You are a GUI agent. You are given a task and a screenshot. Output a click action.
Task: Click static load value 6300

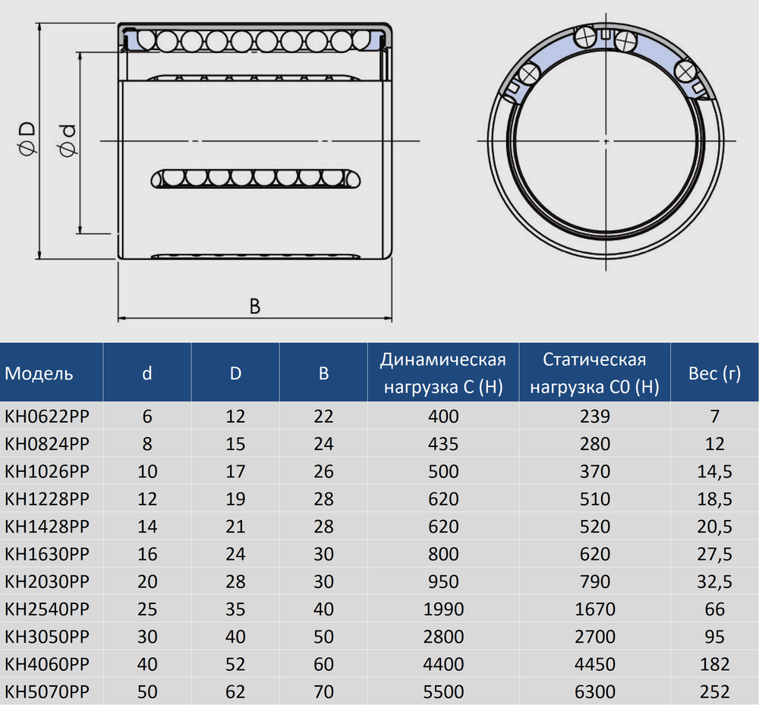(595, 692)
